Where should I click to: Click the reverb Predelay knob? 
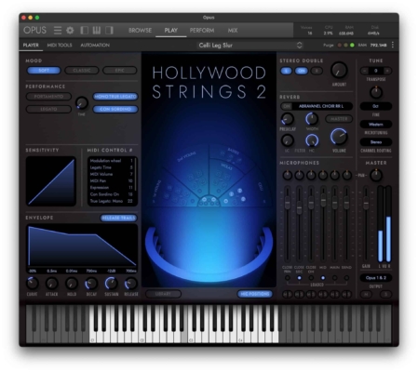point(288,119)
